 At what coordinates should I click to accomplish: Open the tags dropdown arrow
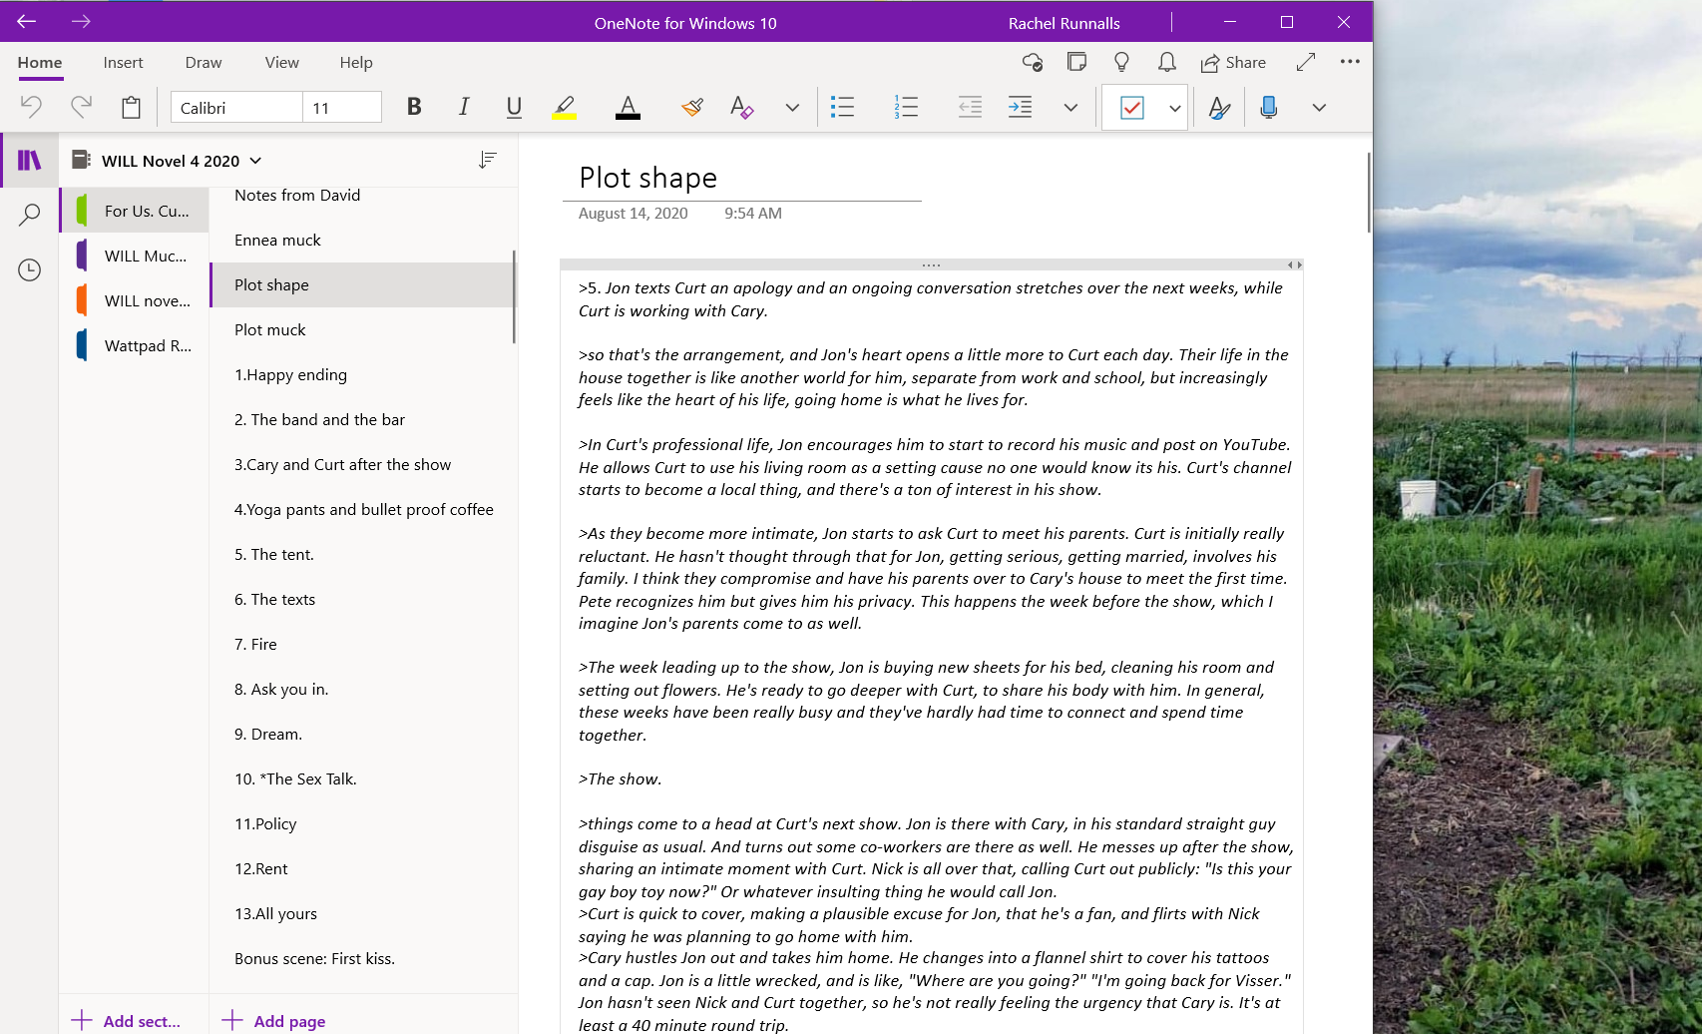click(1175, 108)
